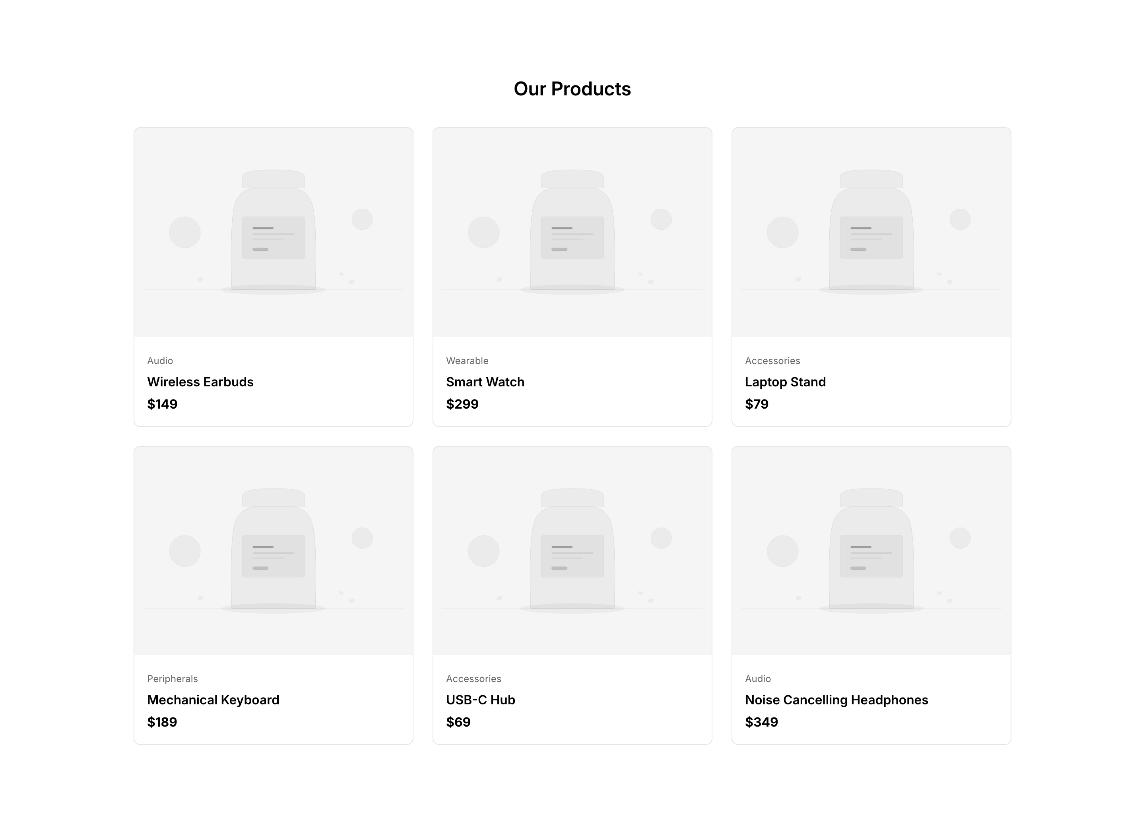Click the USB-C Hub product image

pos(572,551)
